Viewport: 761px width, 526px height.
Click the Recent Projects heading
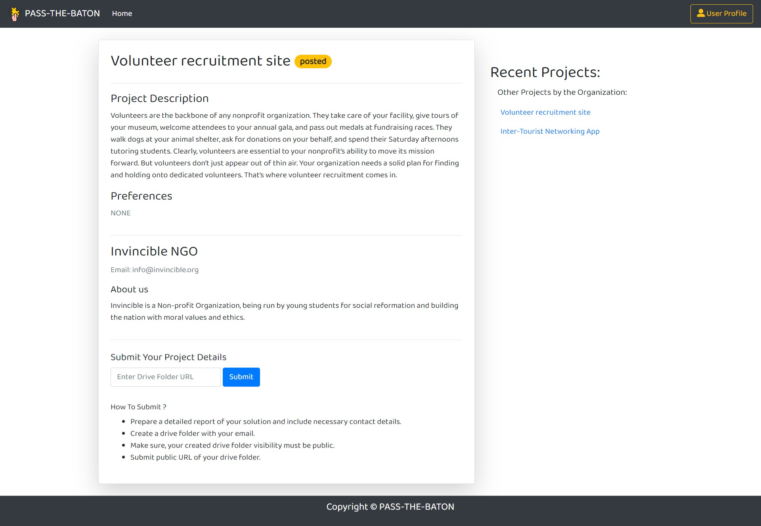(545, 72)
